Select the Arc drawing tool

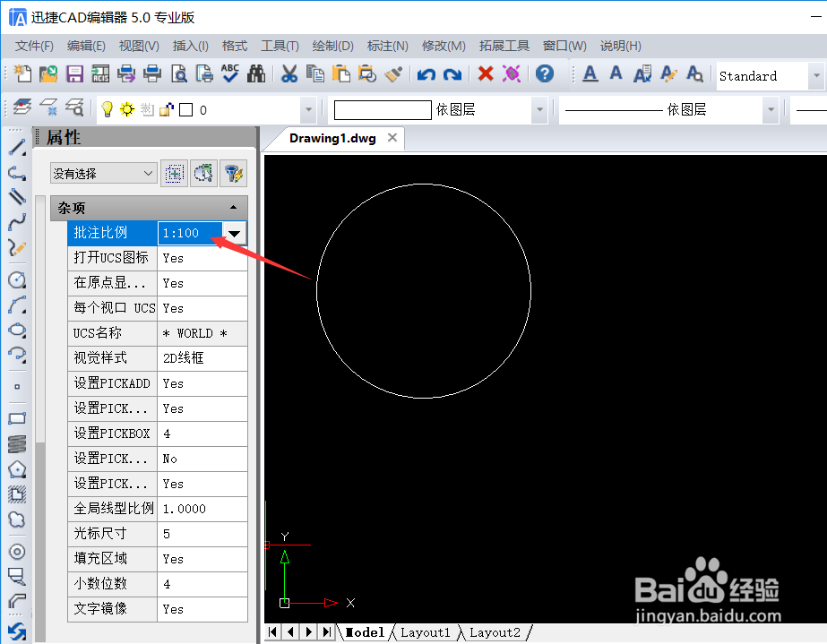17,305
